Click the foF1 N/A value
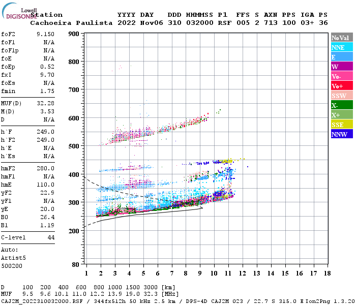The height and width of the screenshot is (305, 356). pos(49,42)
